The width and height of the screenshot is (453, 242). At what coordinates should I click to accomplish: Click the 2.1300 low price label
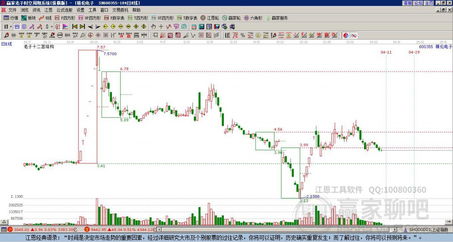(x=313, y=197)
